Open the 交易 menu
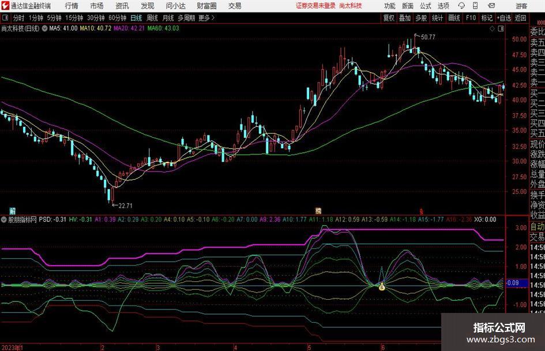545x351 pixels. pyautogui.click(x=235, y=6)
